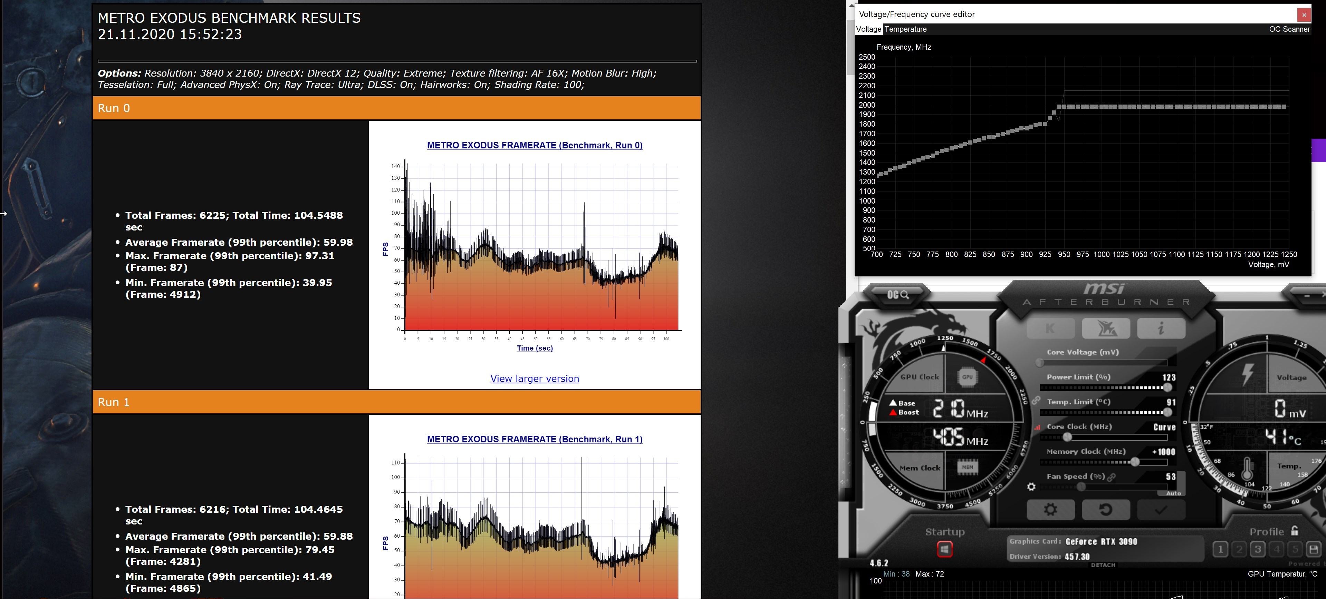
Task: Click the reset arrow button
Action: coord(1106,510)
